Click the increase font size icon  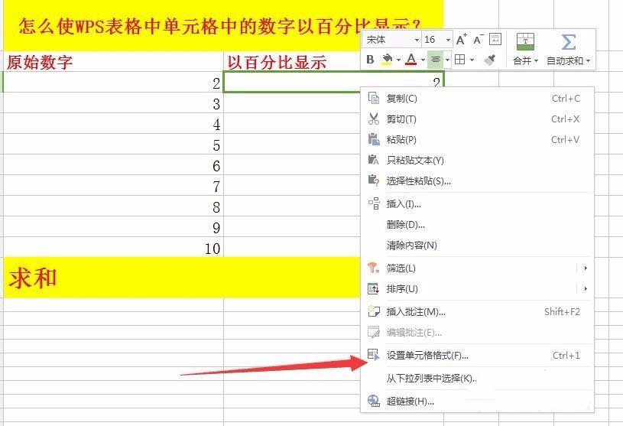coord(461,39)
